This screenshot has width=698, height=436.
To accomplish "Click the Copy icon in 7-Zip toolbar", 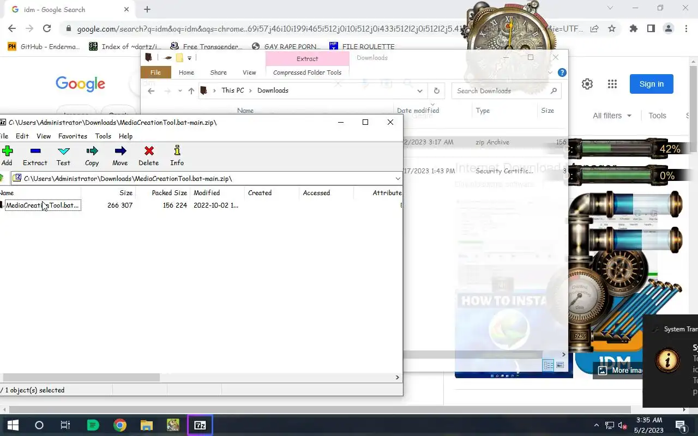I will click(92, 155).
